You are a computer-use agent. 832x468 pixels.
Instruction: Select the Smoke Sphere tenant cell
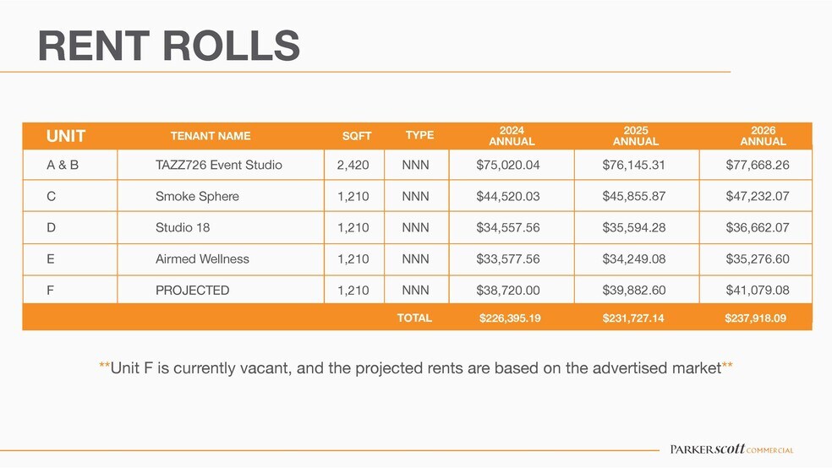point(197,196)
